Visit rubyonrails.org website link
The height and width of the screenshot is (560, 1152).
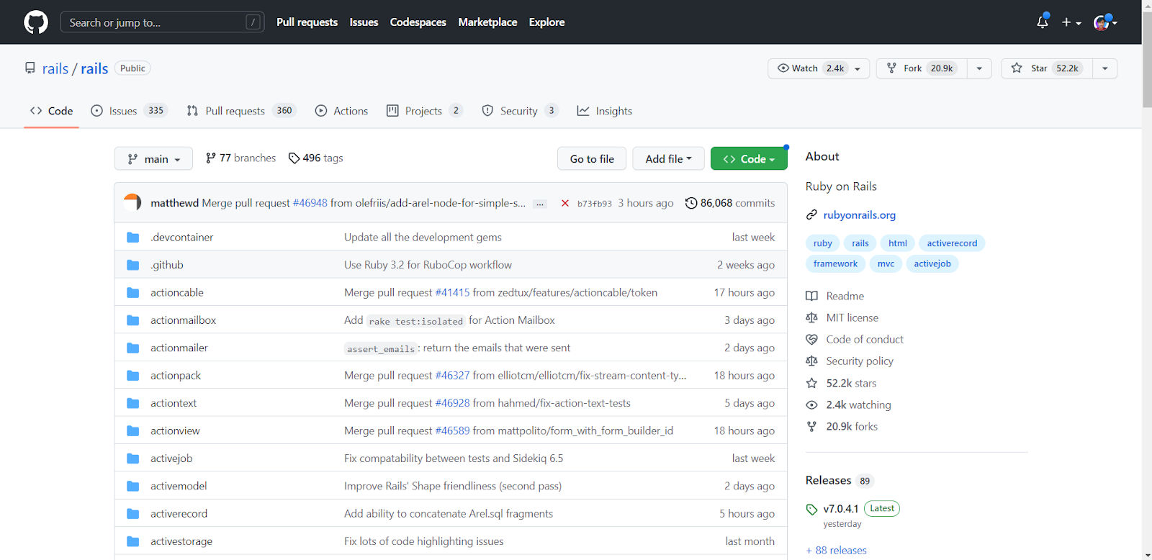(x=860, y=214)
